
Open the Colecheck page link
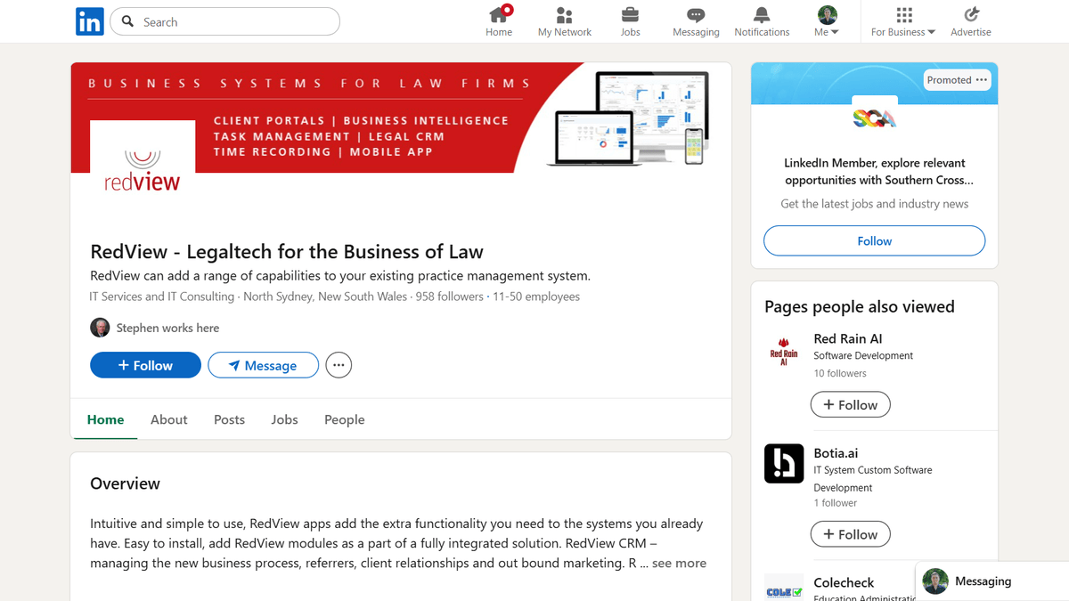point(844,582)
